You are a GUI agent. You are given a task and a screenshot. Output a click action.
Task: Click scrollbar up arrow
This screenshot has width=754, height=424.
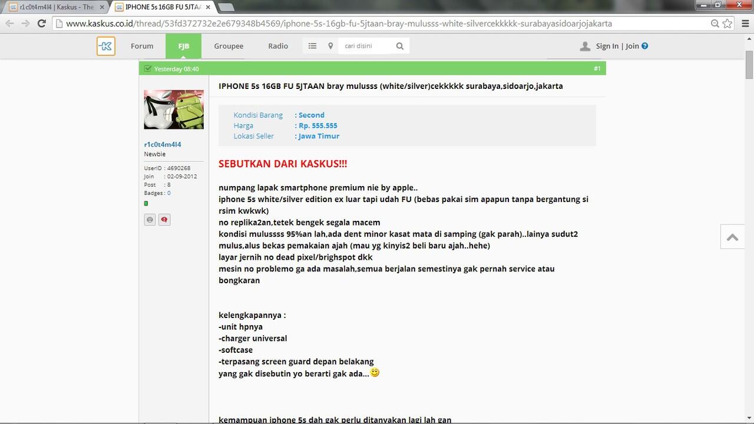(x=749, y=39)
